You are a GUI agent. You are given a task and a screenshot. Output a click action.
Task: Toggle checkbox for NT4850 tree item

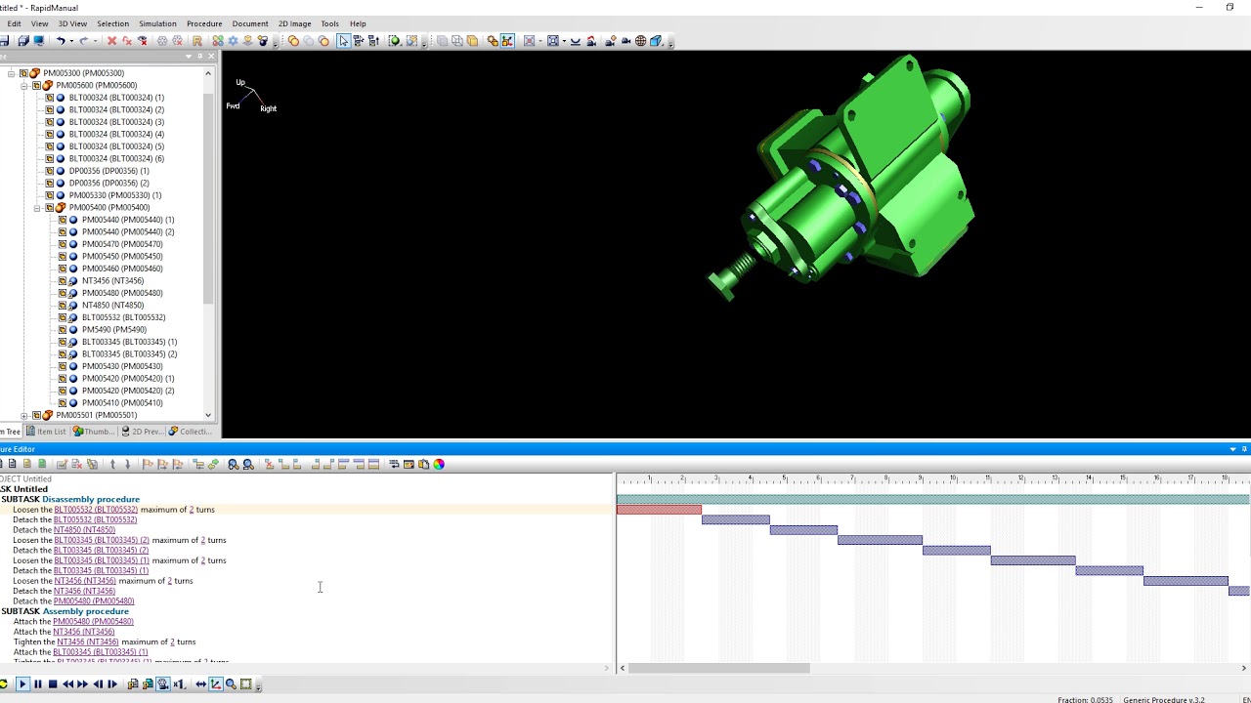click(x=62, y=305)
